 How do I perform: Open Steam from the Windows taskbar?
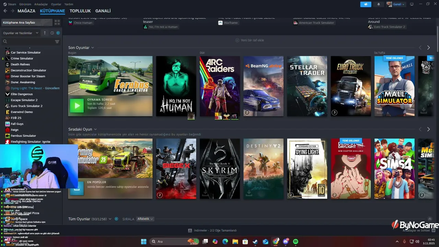coord(255,242)
